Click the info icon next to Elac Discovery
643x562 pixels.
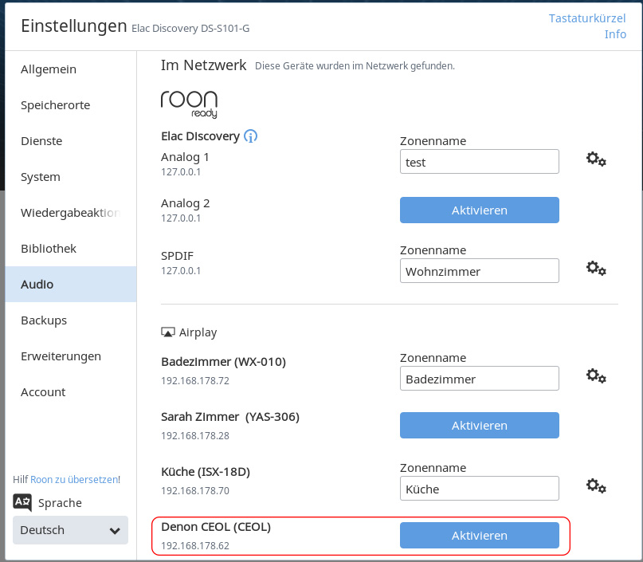click(250, 136)
